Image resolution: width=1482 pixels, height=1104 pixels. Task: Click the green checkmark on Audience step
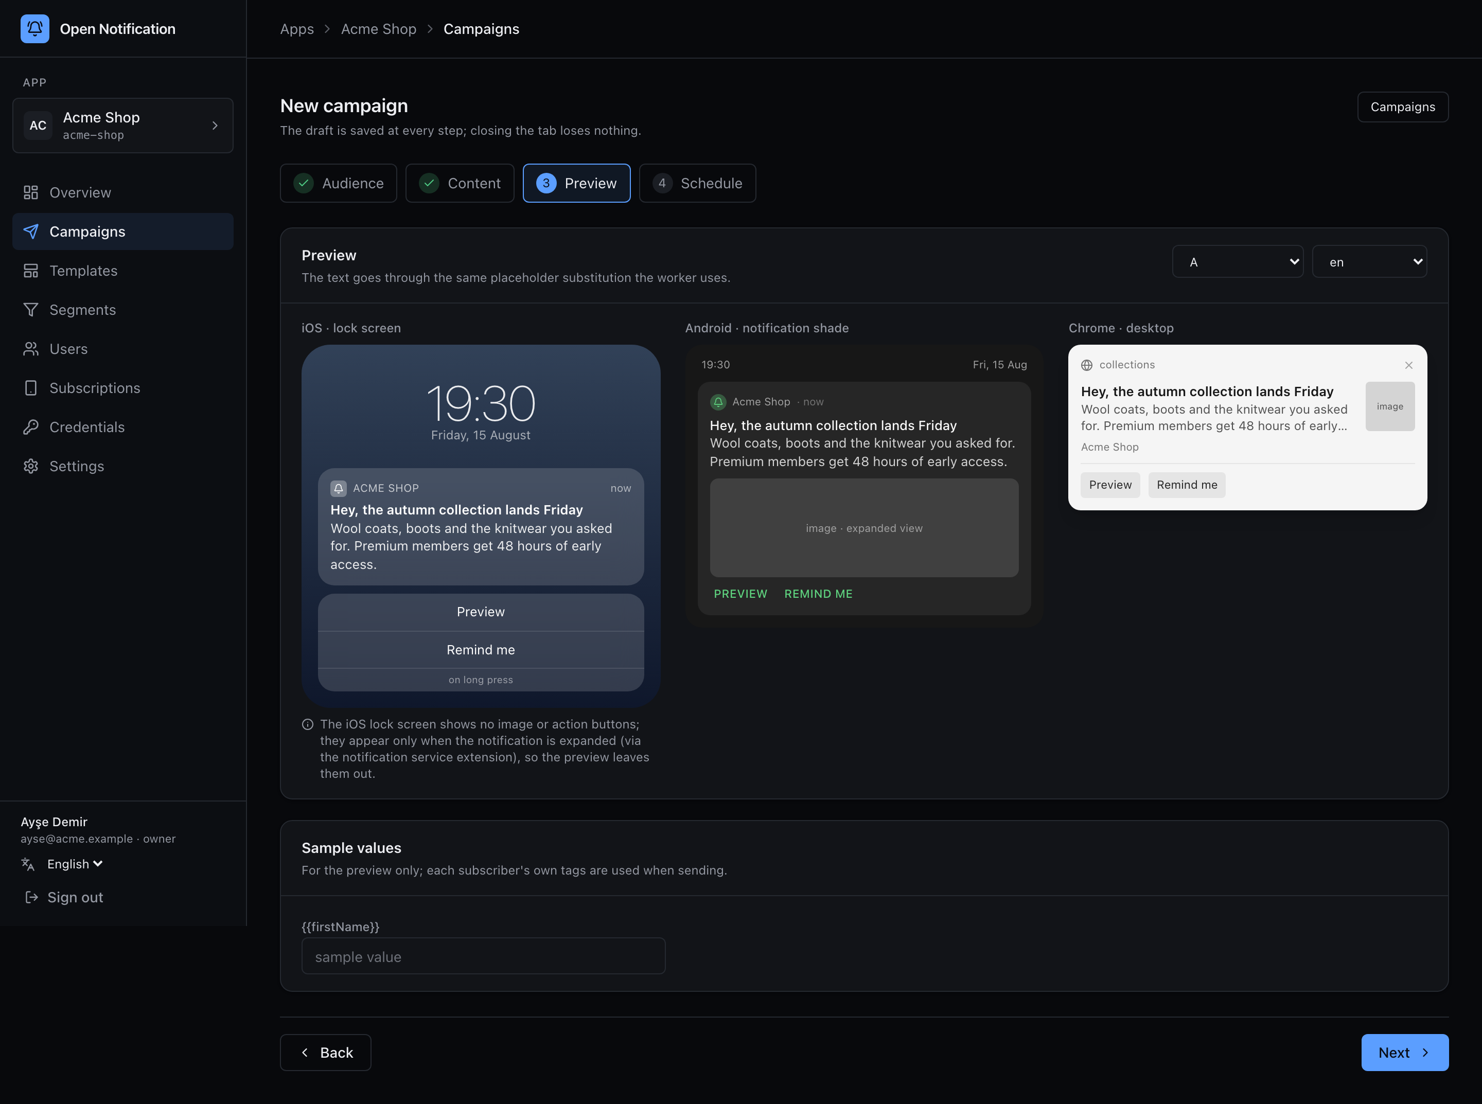[x=304, y=183]
